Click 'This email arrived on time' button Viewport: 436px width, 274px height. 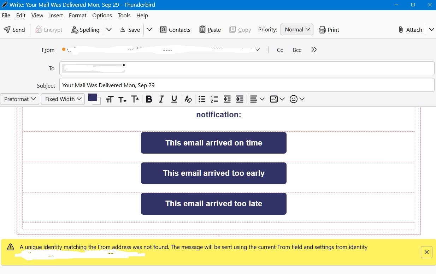(214, 143)
